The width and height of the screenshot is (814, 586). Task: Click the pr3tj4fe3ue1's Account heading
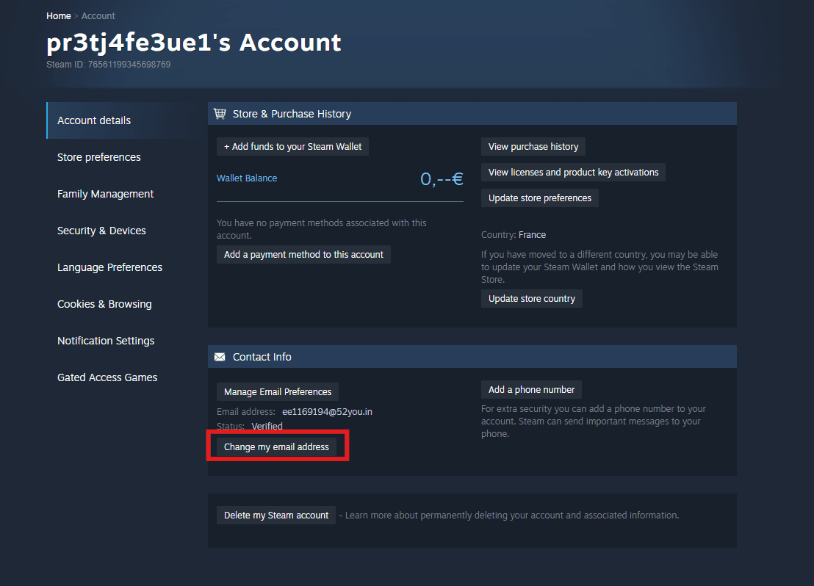tap(194, 43)
